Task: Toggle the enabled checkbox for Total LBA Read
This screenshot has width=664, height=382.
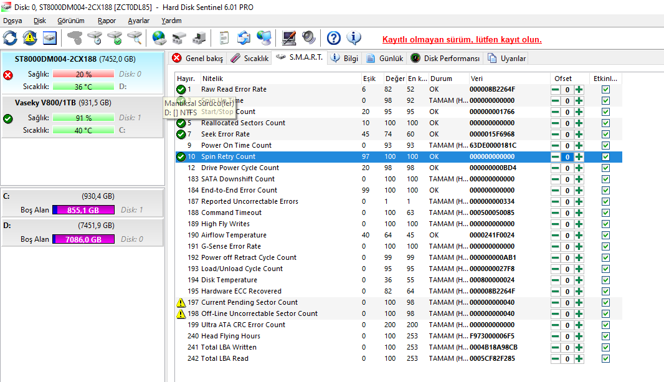Action: pos(605,359)
